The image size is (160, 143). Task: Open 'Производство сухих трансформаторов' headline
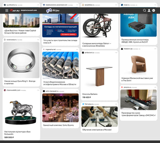[x=139, y=114]
